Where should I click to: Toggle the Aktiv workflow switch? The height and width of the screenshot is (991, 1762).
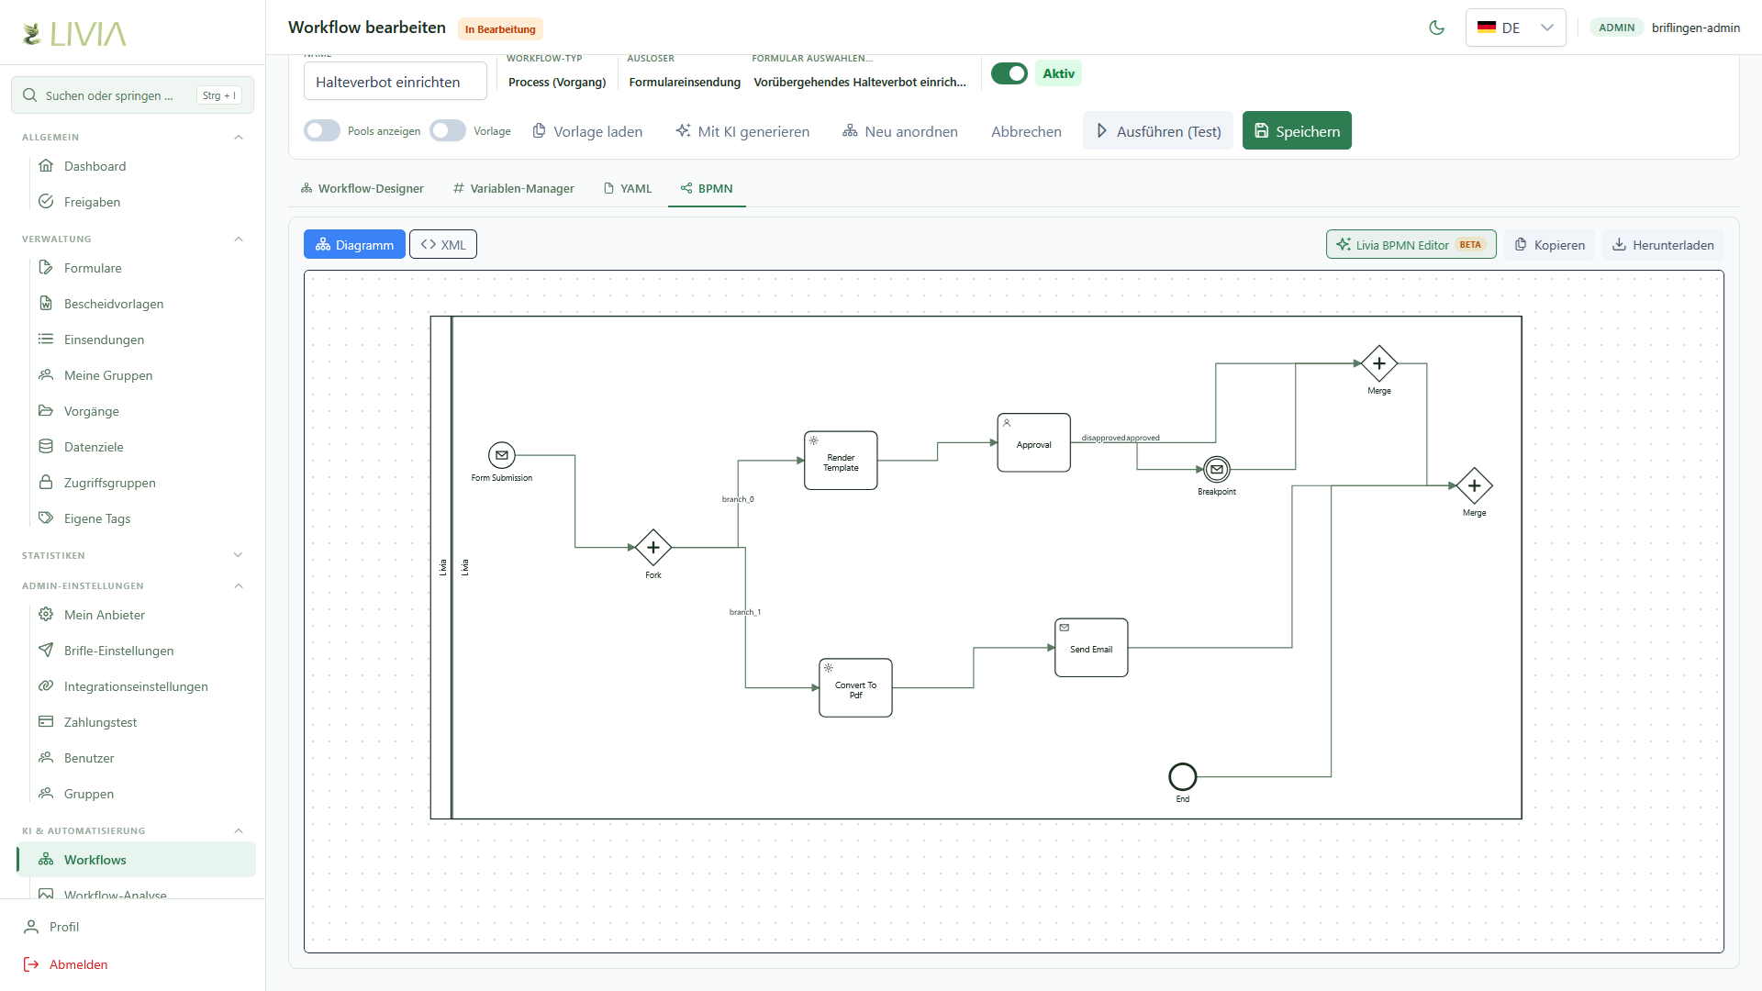pos(1009,73)
